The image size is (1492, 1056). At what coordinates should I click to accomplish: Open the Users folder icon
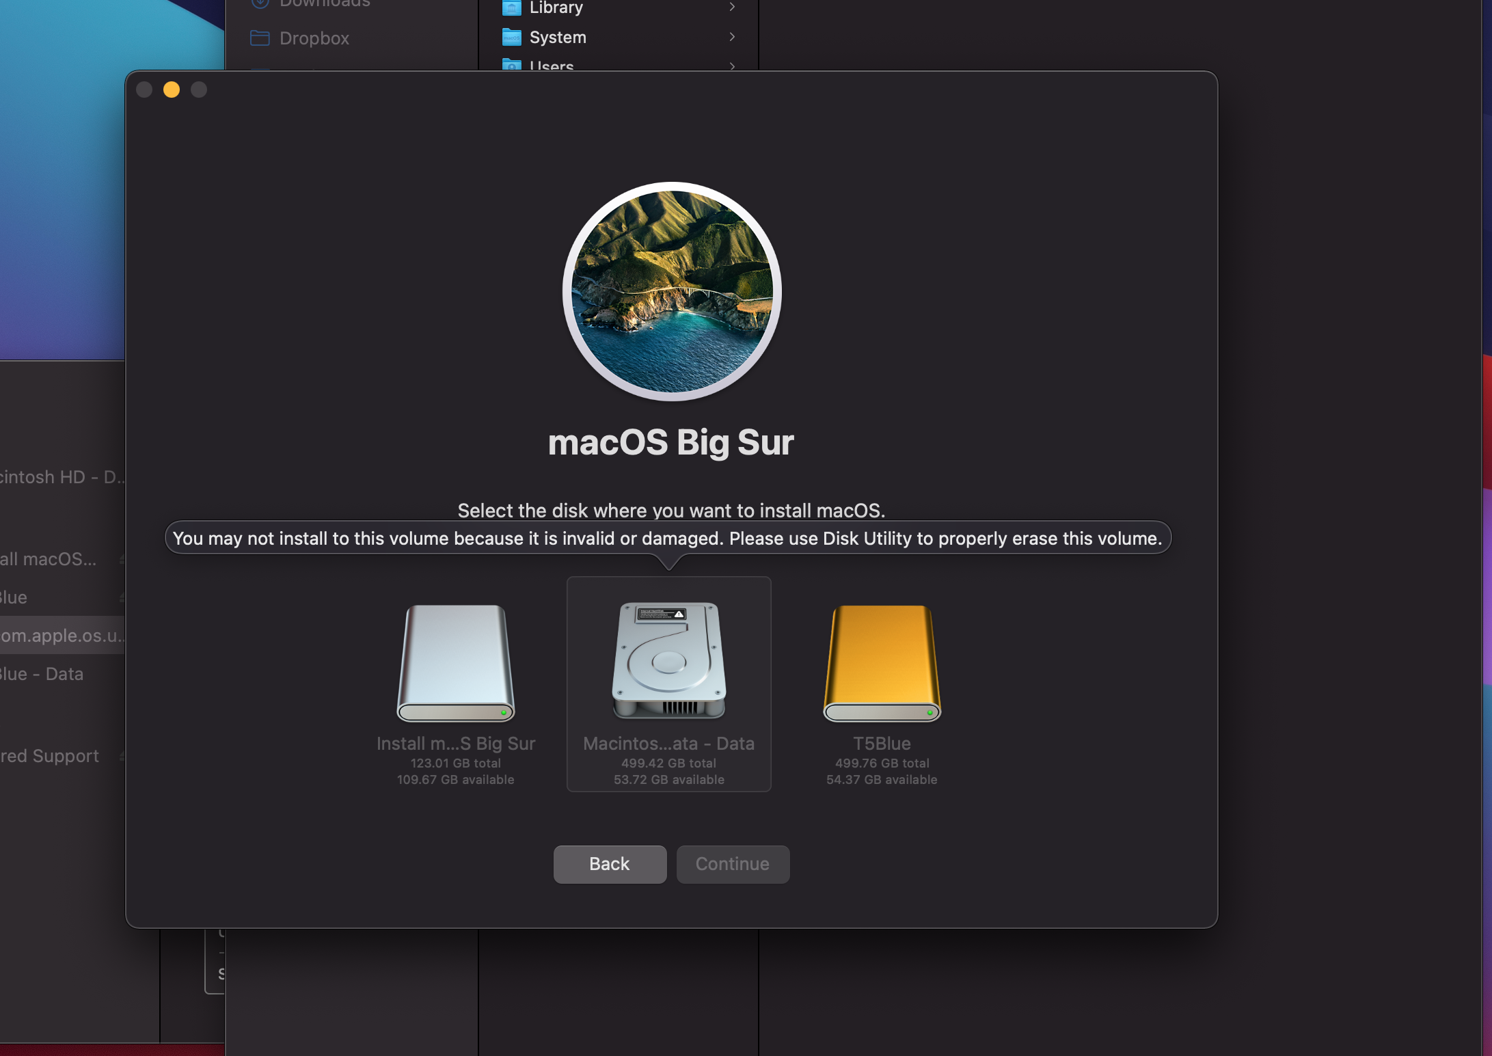[x=512, y=66]
